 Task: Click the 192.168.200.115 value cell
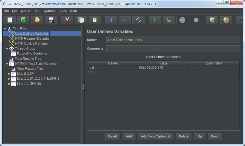(x=163, y=67)
